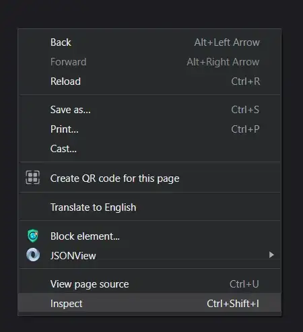Select Print… from the menu
Image resolution: width=303 pixels, height=332 pixels.
(x=149, y=129)
